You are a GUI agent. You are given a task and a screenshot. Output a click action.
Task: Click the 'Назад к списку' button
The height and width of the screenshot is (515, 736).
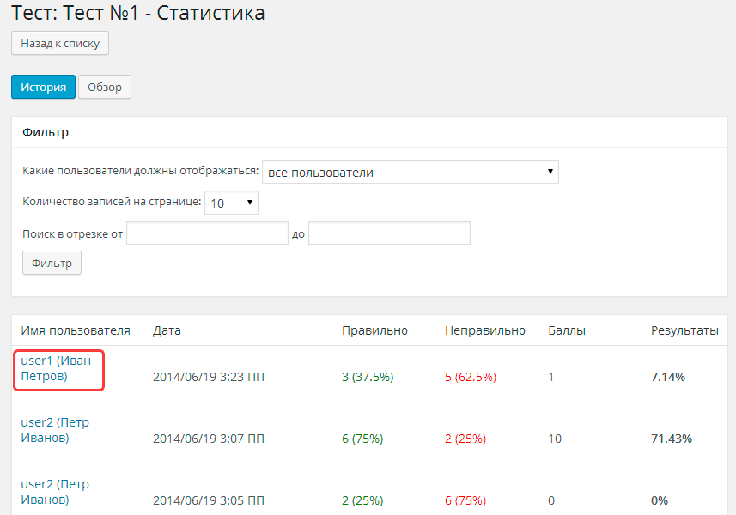(x=60, y=43)
